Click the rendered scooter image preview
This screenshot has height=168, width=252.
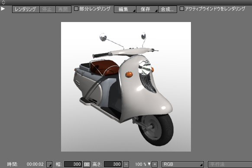126,87
